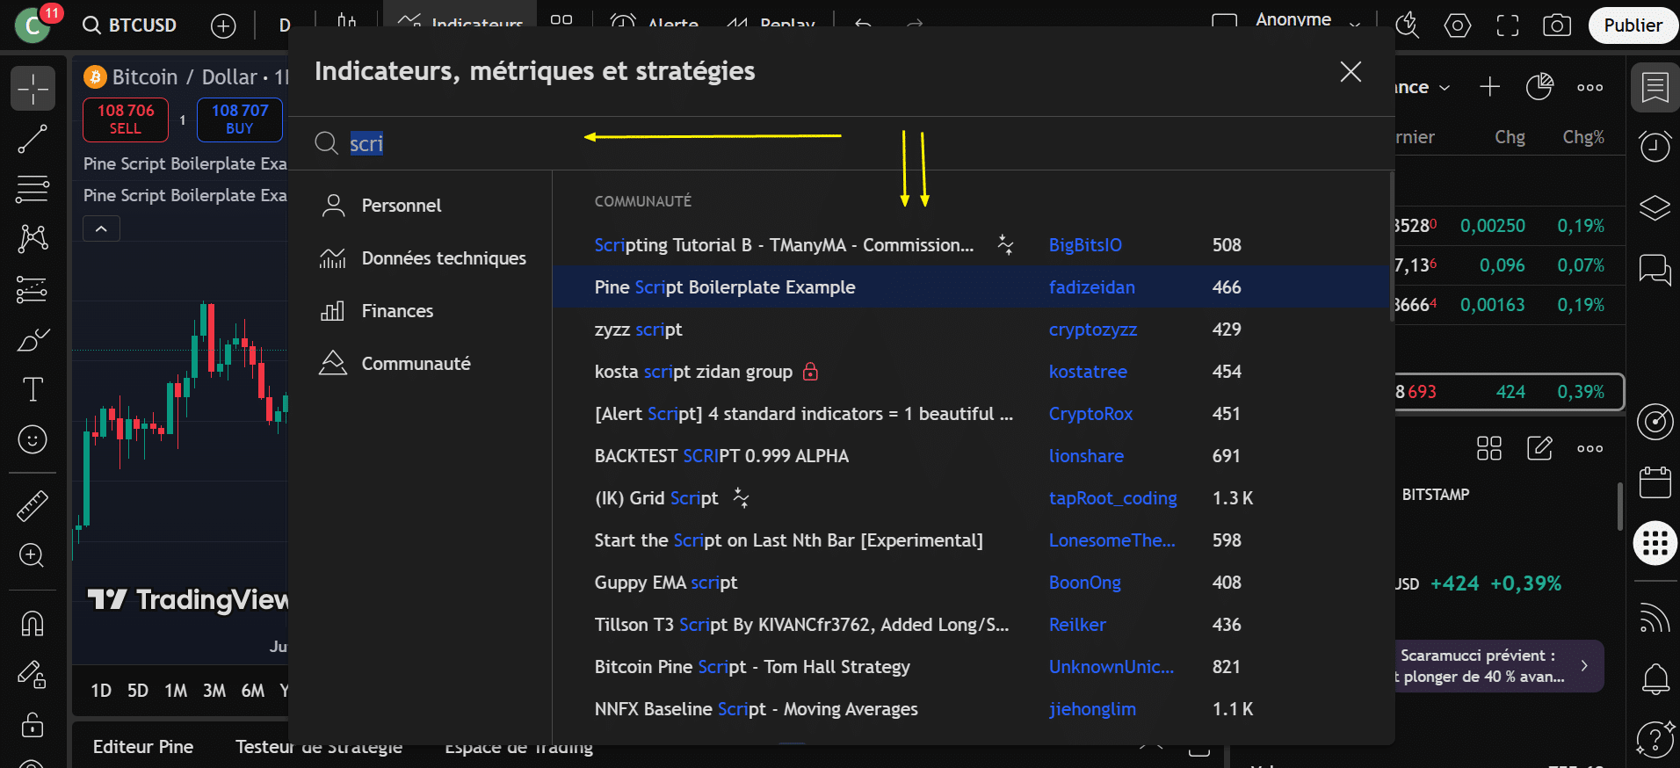Viewport: 1680px width, 768px height.
Task: Open the Fibonacci tools in left toolbar
Action: tap(33, 189)
